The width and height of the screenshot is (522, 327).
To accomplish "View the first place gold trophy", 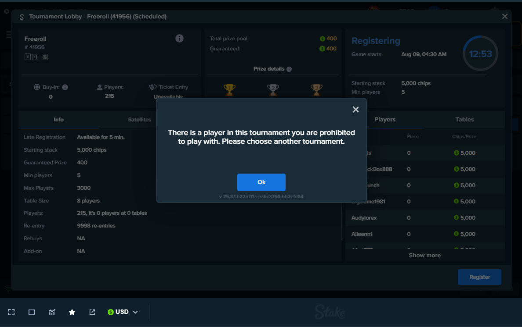I will (x=229, y=89).
